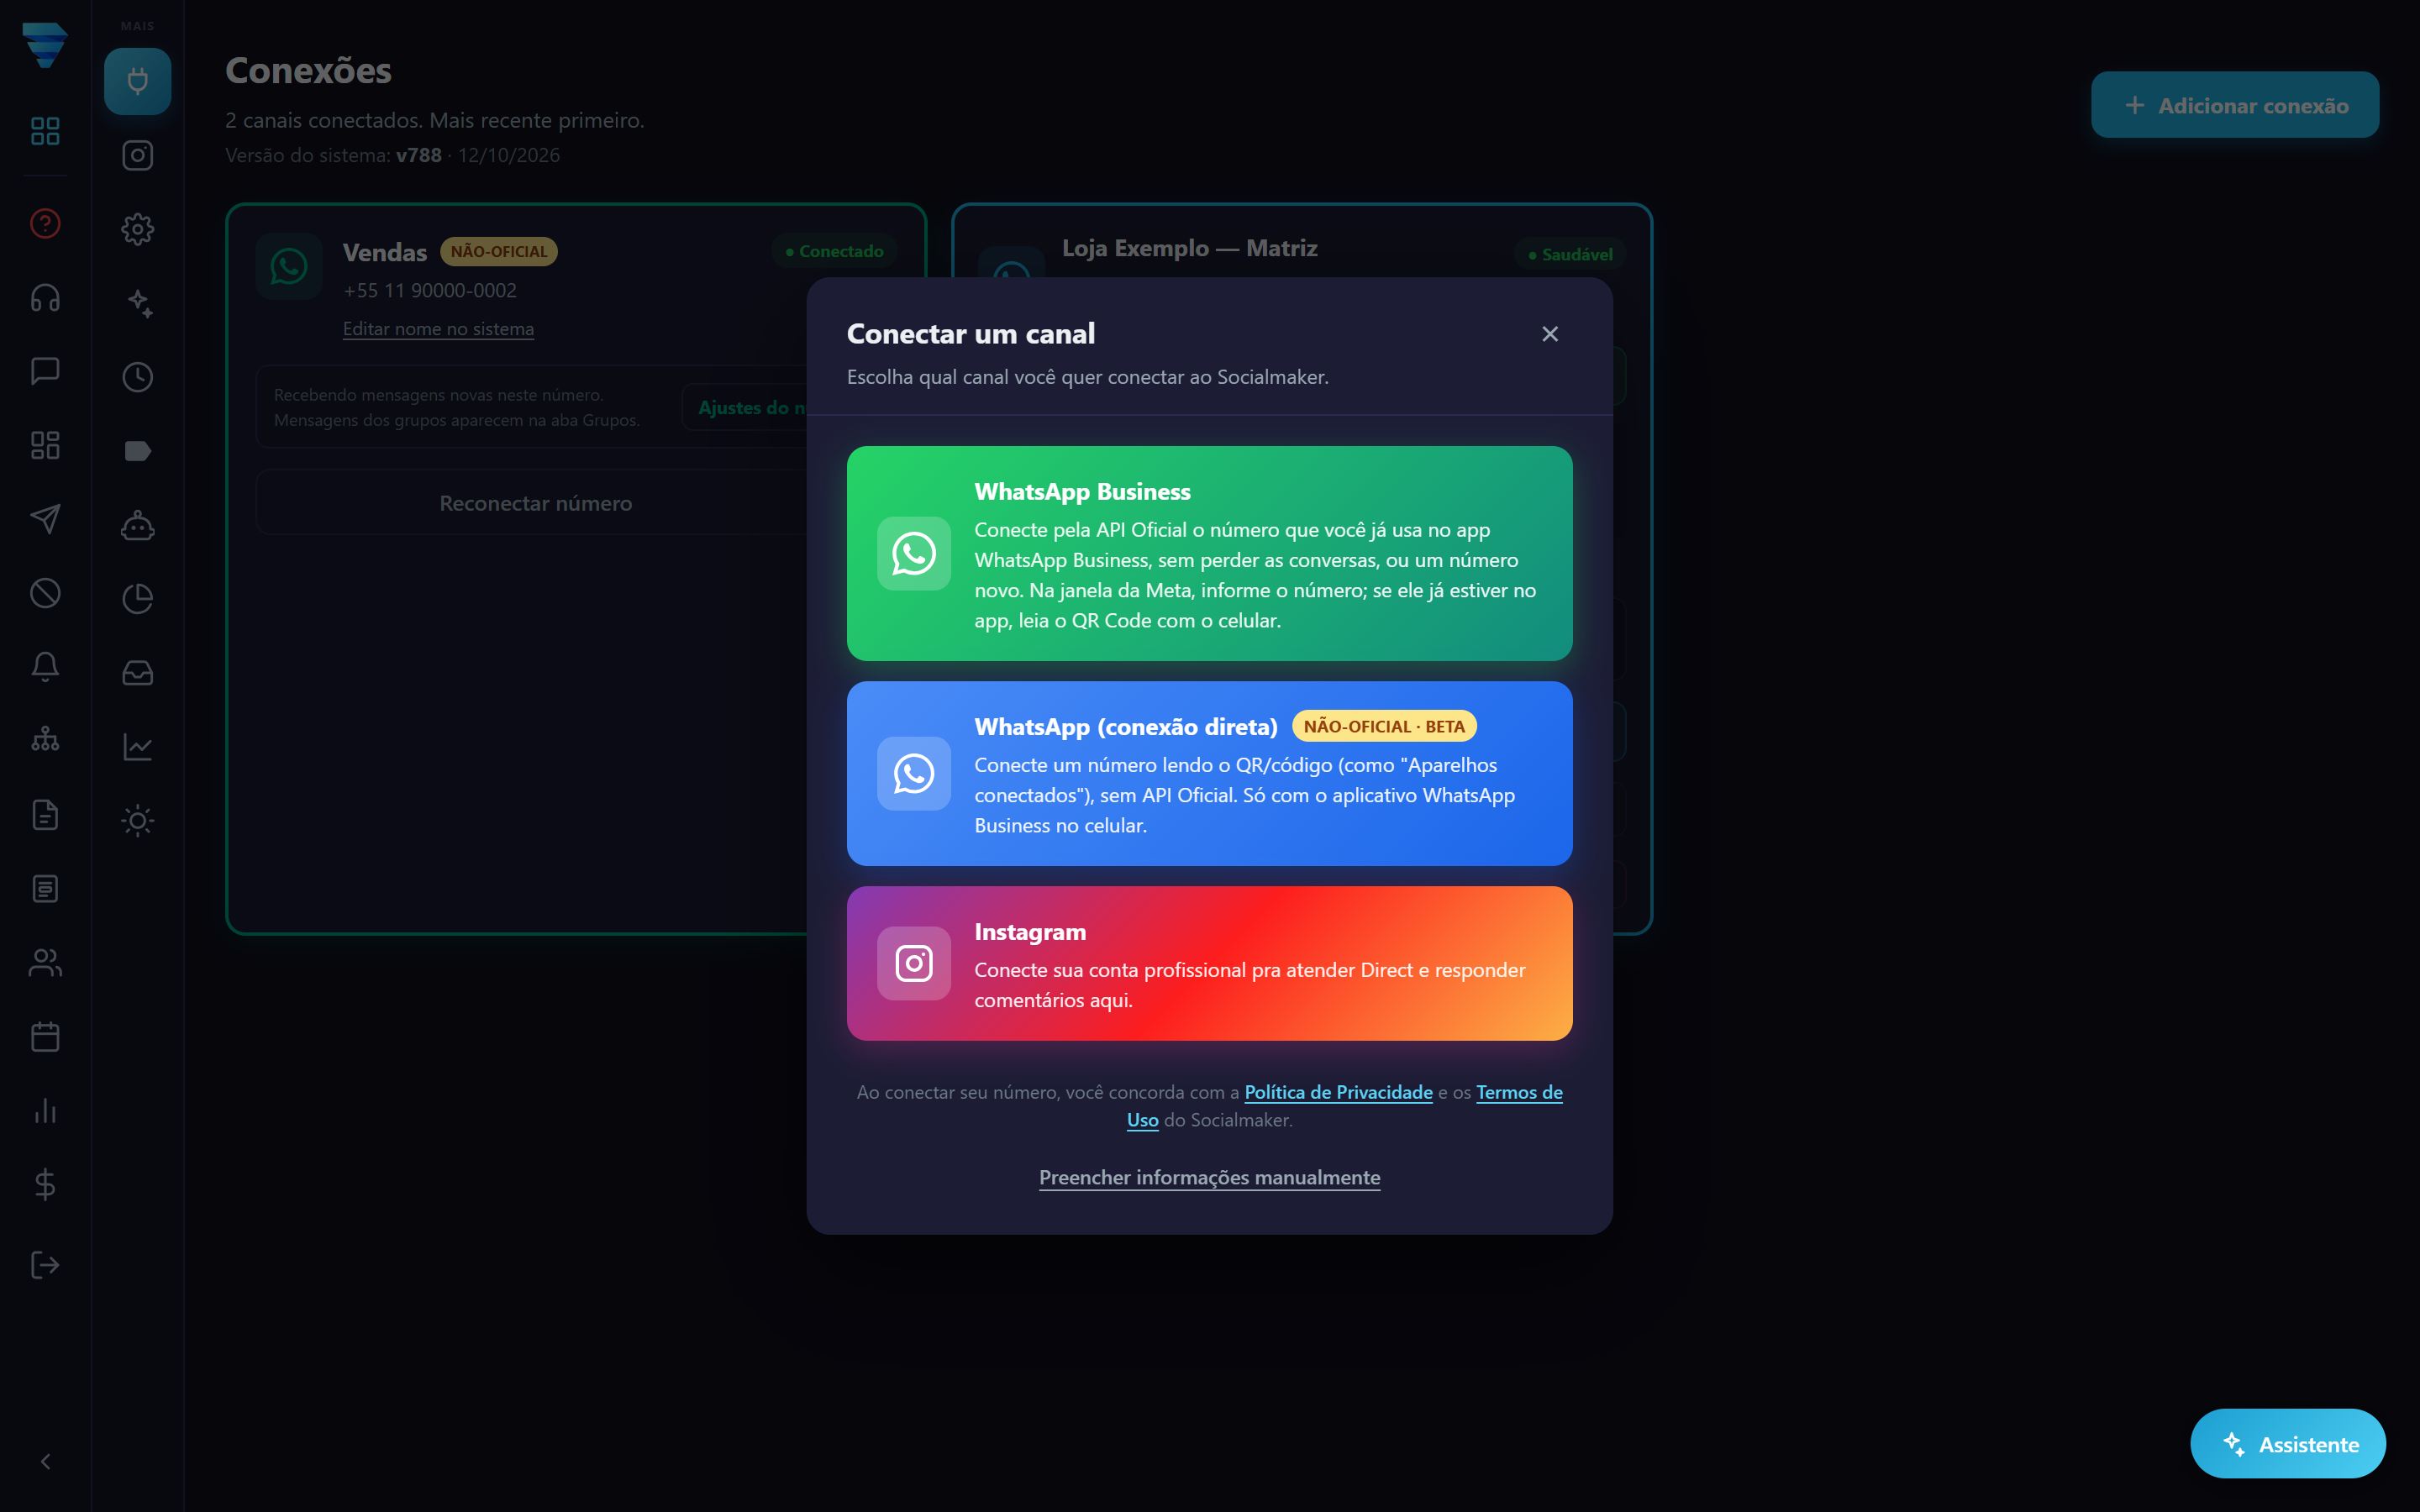The height and width of the screenshot is (1512, 2420).
Task: Open the Política de Privacidade link
Action: point(1338,1092)
